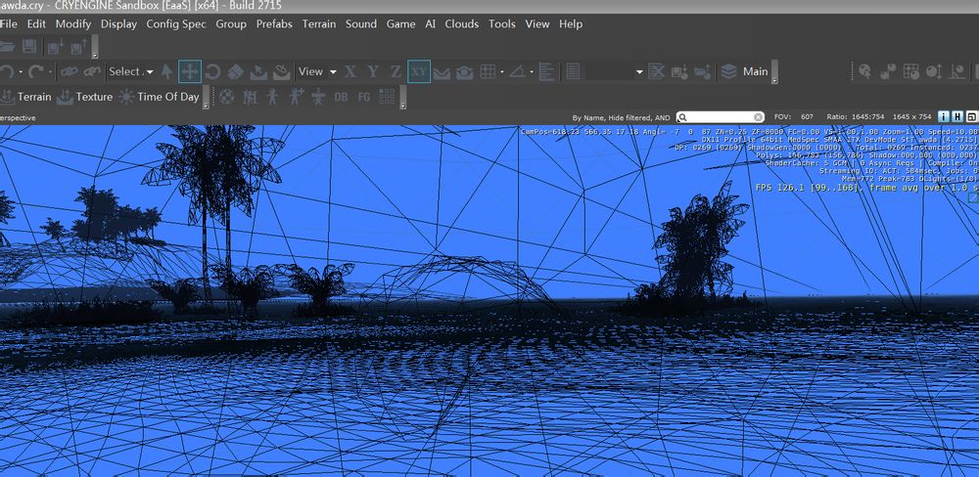Click the Unlink objects broken-chain icon
Viewport: 979px width, 477px height.
click(92, 71)
